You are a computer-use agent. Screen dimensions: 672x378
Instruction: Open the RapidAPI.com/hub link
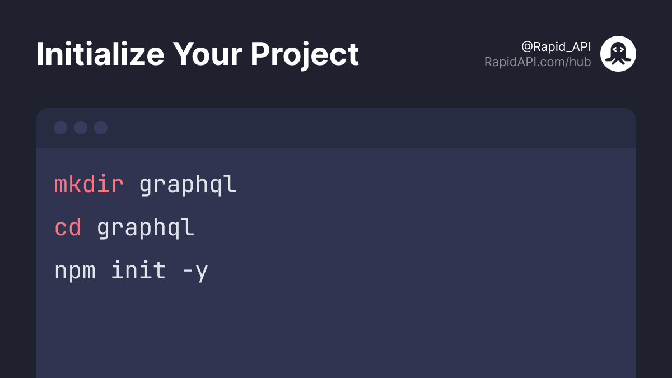click(x=538, y=62)
